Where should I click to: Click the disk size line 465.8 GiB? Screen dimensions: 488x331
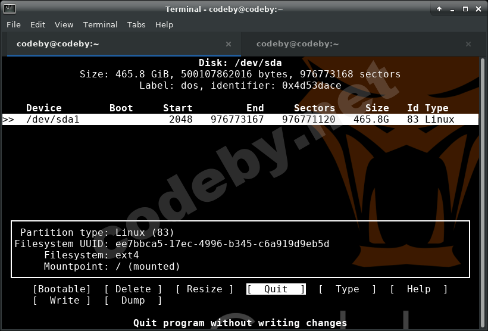click(x=240, y=74)
